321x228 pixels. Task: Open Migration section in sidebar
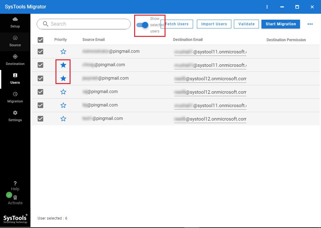coord(15,98)
